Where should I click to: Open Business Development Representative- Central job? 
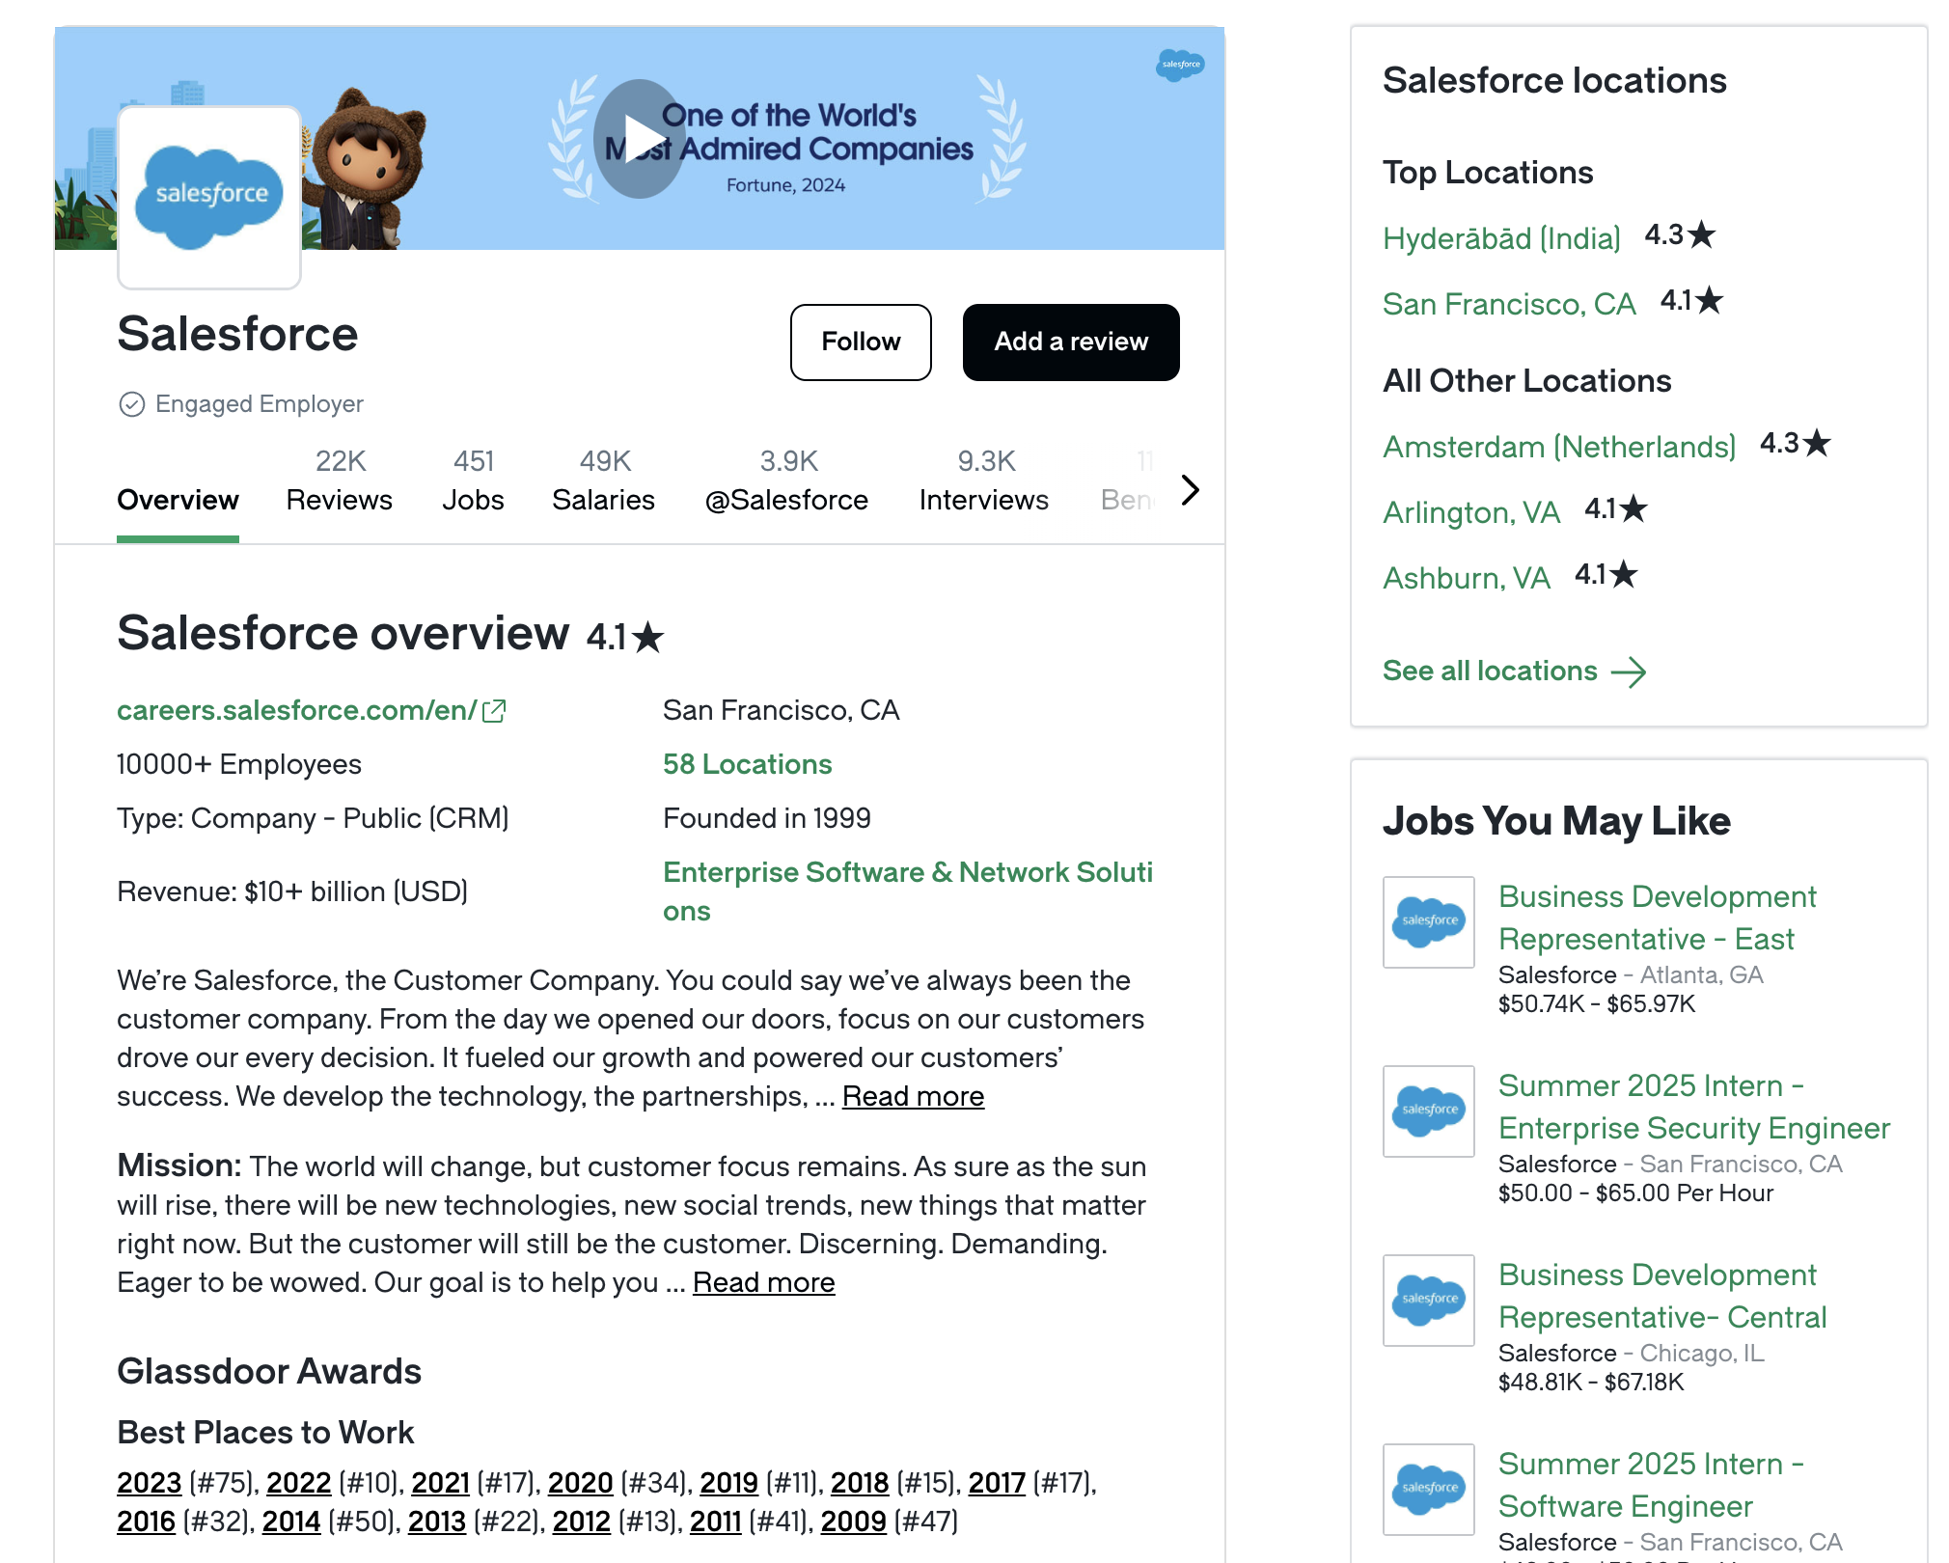click(x=1663, y=1297)
